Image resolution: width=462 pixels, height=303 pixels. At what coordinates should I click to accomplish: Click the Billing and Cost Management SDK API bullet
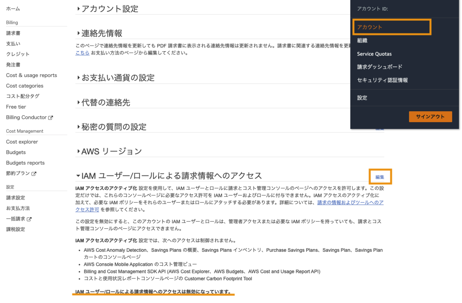pos(202,271)
